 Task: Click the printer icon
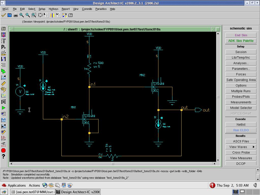click(x=16, y=15)
